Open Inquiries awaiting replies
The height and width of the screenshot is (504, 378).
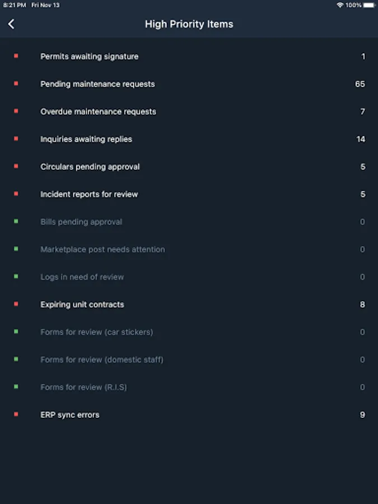coord(86,139)
